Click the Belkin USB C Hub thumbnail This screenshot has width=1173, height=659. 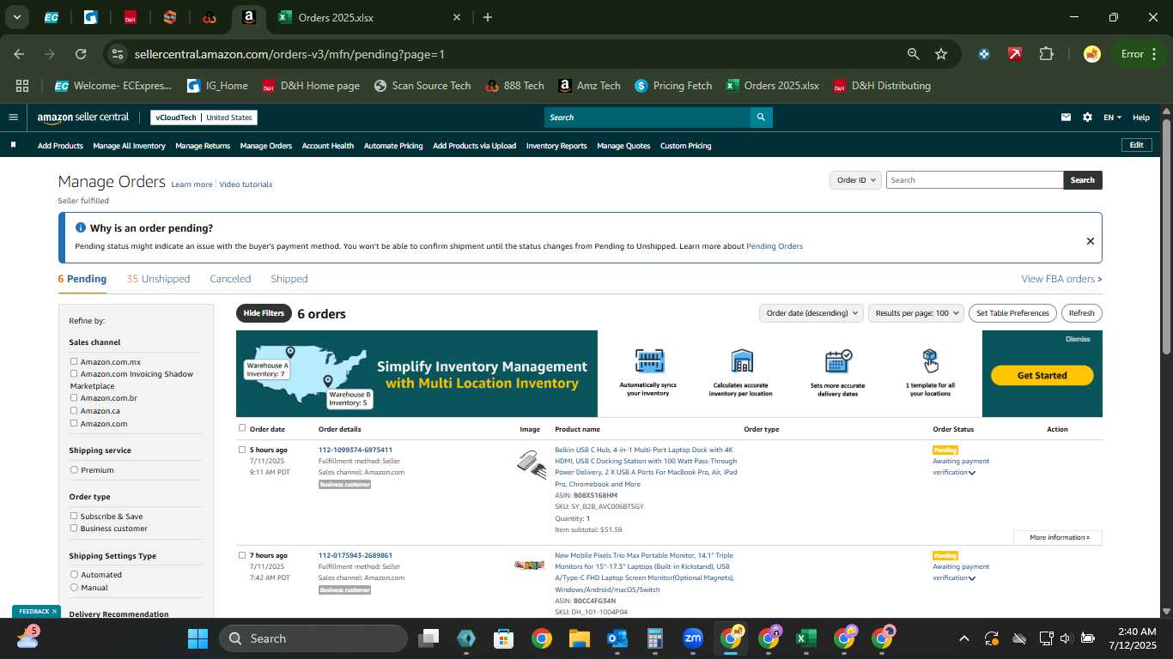point(532,464)
